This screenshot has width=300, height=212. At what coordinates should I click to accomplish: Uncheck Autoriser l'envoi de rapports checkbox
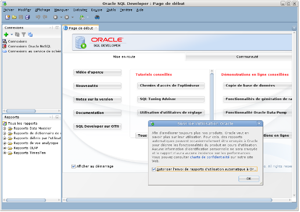point(154,170)
